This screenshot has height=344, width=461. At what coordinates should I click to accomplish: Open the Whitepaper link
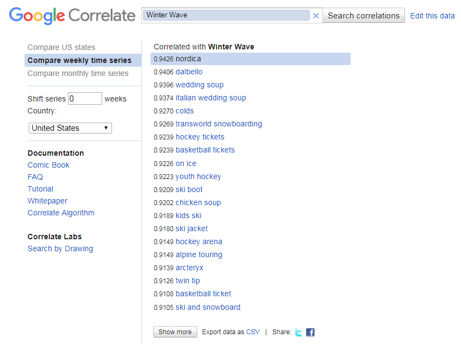coord(47,201)
